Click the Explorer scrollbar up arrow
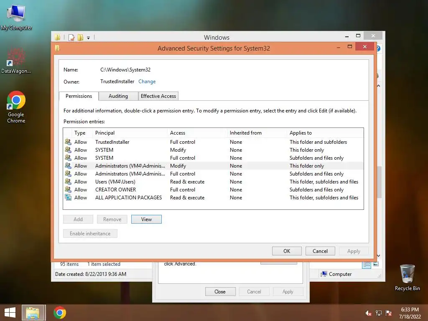Viewport: 428px width, 321px height. tap(379, 86)
